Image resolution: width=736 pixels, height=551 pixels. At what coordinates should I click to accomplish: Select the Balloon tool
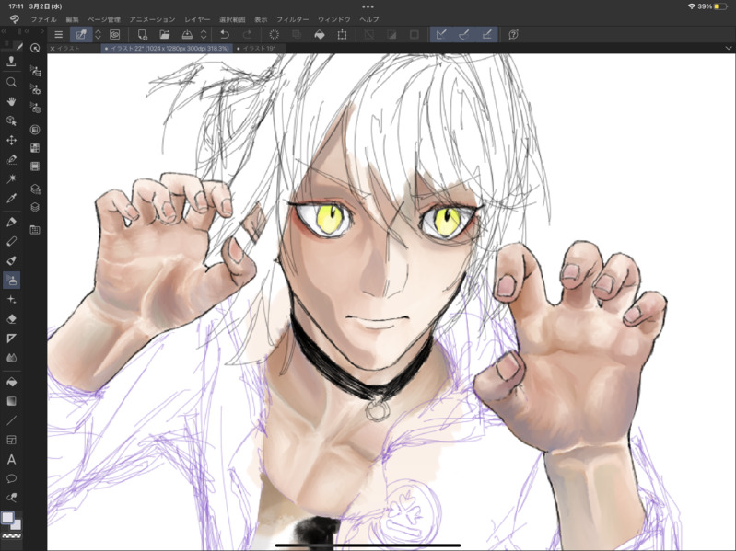coord(11,478)
